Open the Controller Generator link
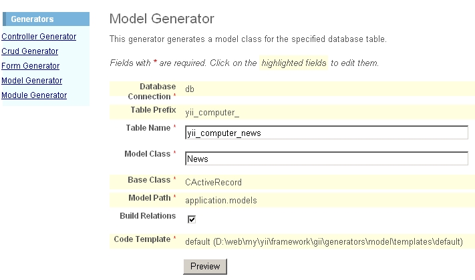 [39, 37]
